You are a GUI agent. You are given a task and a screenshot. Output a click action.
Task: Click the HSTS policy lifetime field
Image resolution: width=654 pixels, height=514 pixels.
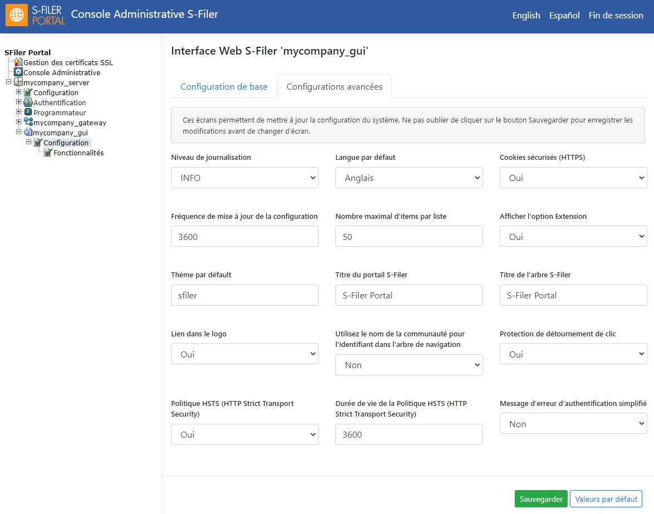coord(409,434)
